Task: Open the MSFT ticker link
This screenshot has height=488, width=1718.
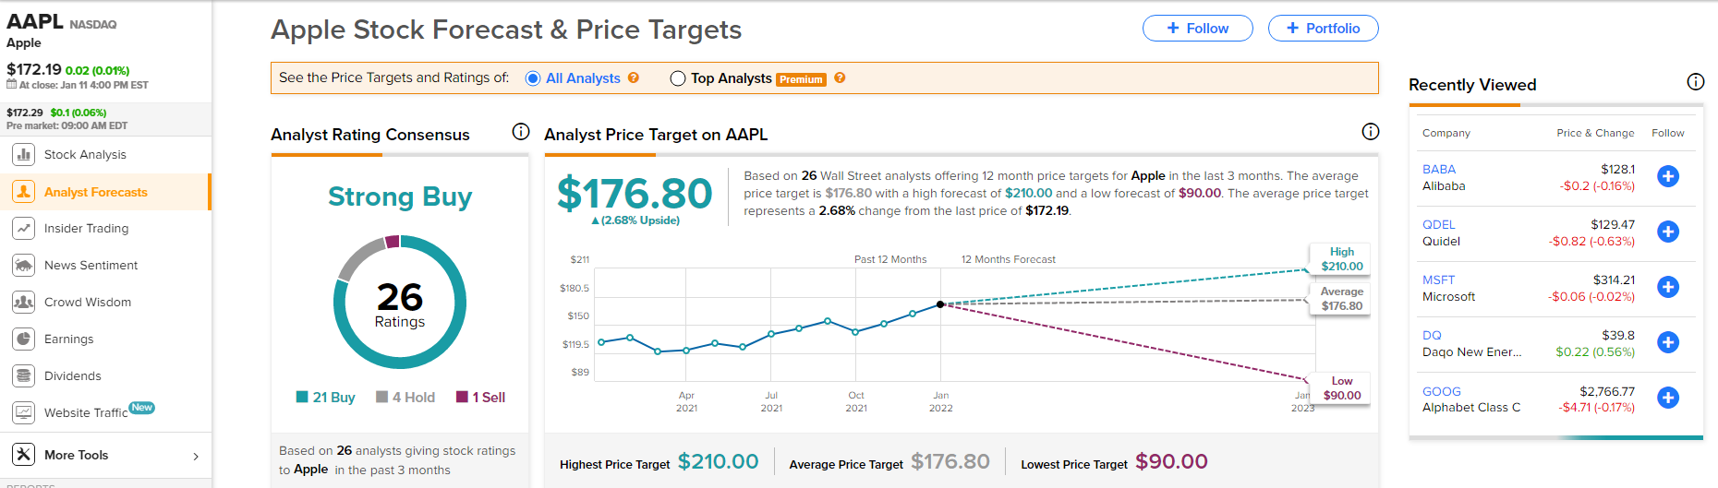Action: pos(1439,280)
